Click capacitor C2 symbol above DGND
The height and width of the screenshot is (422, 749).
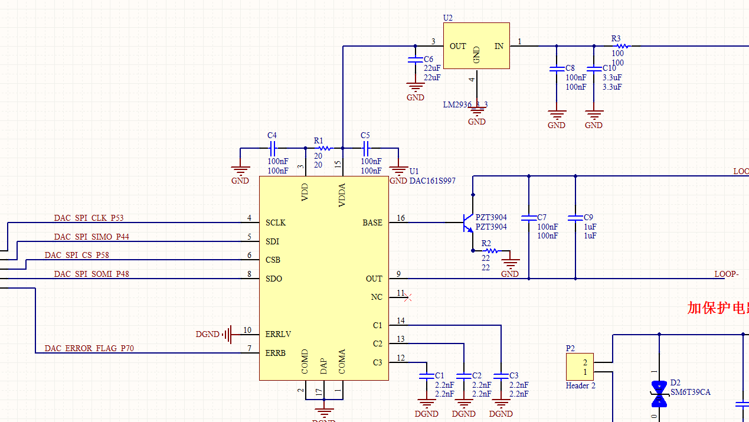click(x=464, y=376)
